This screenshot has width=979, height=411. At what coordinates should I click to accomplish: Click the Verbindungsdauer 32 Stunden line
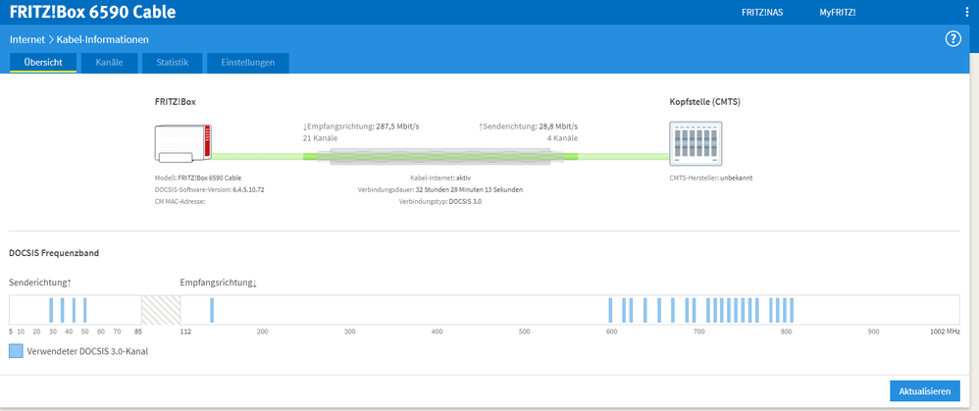[440, 189]
